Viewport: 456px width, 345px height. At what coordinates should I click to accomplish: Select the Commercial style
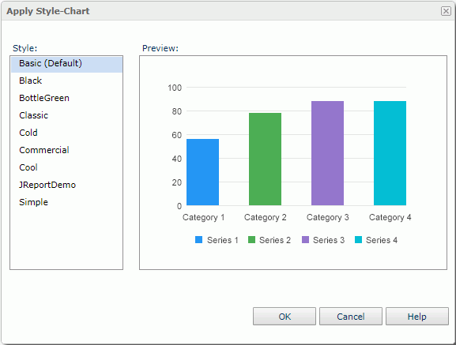pos(66,150)
